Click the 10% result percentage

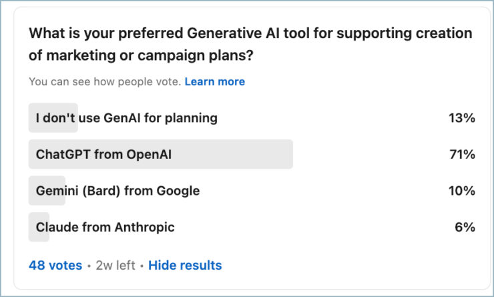click(x=462, y=191)
